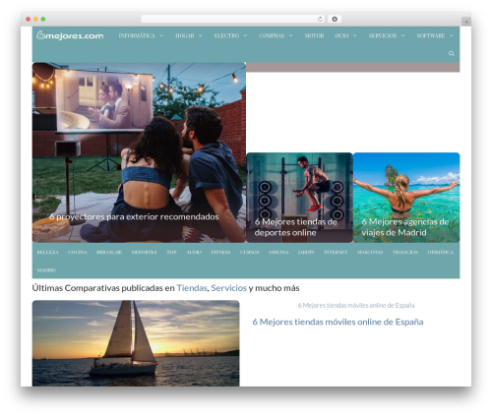Open the tiendas de deportes online card
The width and height of the screenshot is (492, 416).
(x=299, y=198)
